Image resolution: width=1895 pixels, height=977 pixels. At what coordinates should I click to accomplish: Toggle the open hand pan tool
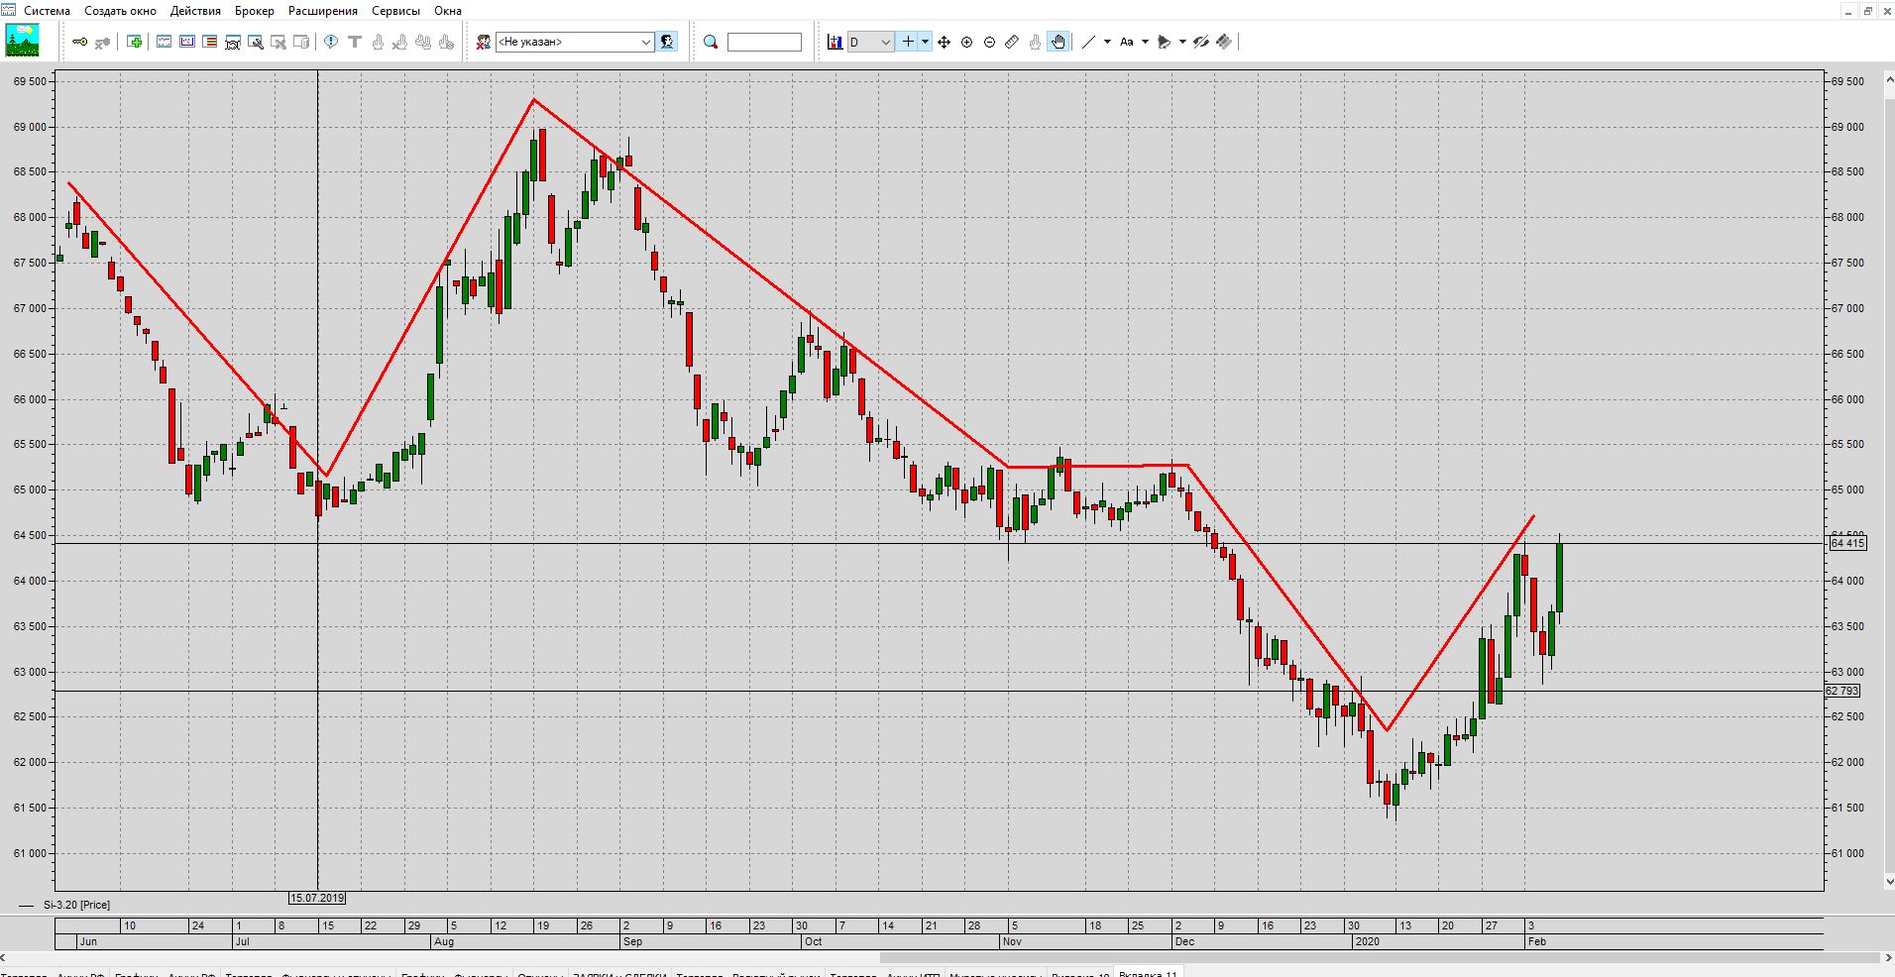point(1059,42)
